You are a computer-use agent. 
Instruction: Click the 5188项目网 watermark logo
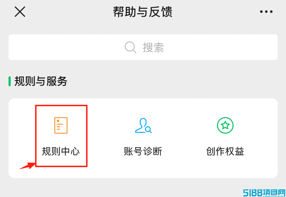(264, 192)
